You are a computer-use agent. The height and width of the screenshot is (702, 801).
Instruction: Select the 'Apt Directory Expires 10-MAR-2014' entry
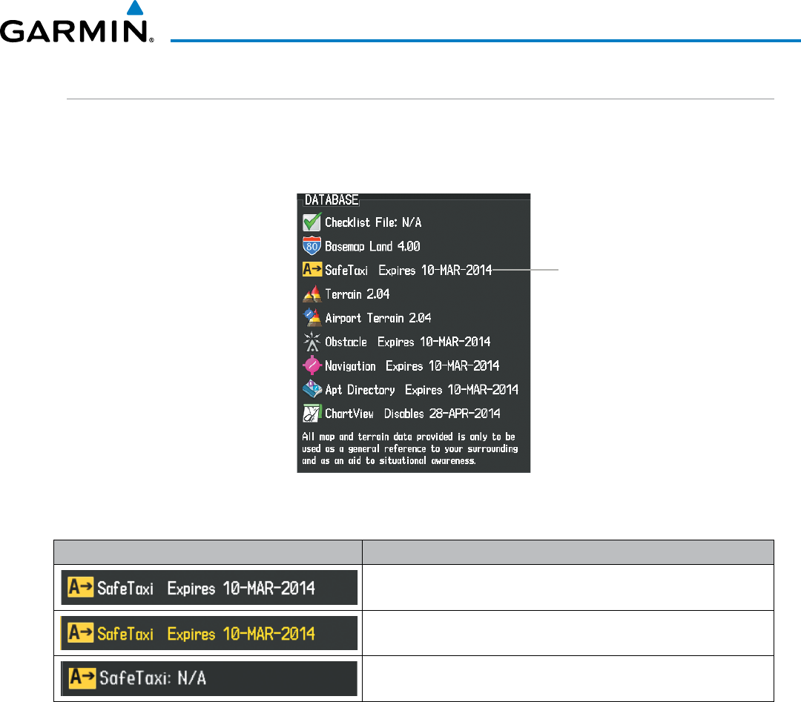421,389
